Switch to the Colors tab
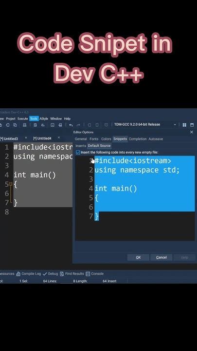Viewport: 197px width, 351px height. pyautogui.click(x=106, y=139)
